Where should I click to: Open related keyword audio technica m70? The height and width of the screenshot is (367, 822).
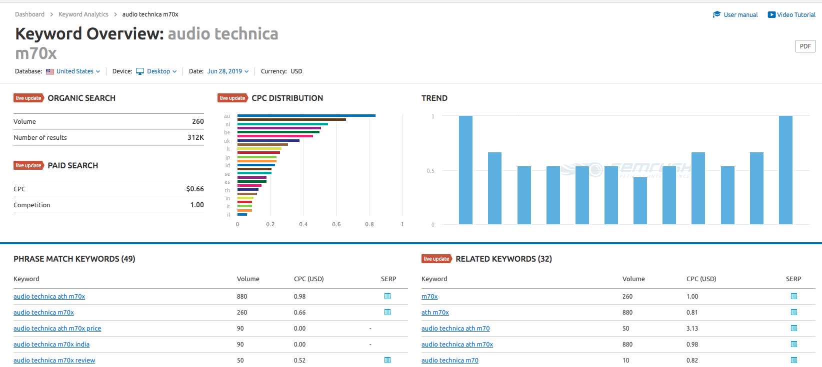tap(450, 360)
